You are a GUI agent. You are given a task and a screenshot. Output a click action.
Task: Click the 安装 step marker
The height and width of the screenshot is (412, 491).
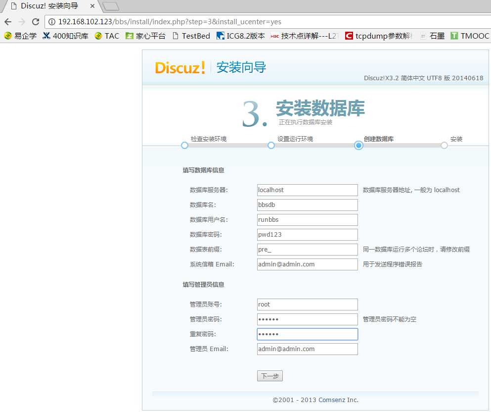point(444,146)
